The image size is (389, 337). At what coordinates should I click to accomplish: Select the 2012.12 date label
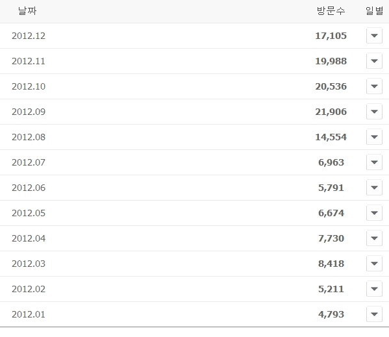(29, 36)
